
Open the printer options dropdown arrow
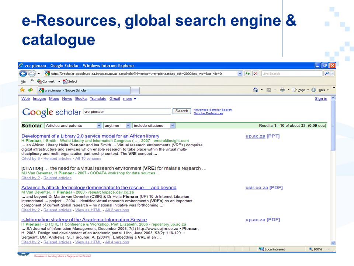click(288, 90)
